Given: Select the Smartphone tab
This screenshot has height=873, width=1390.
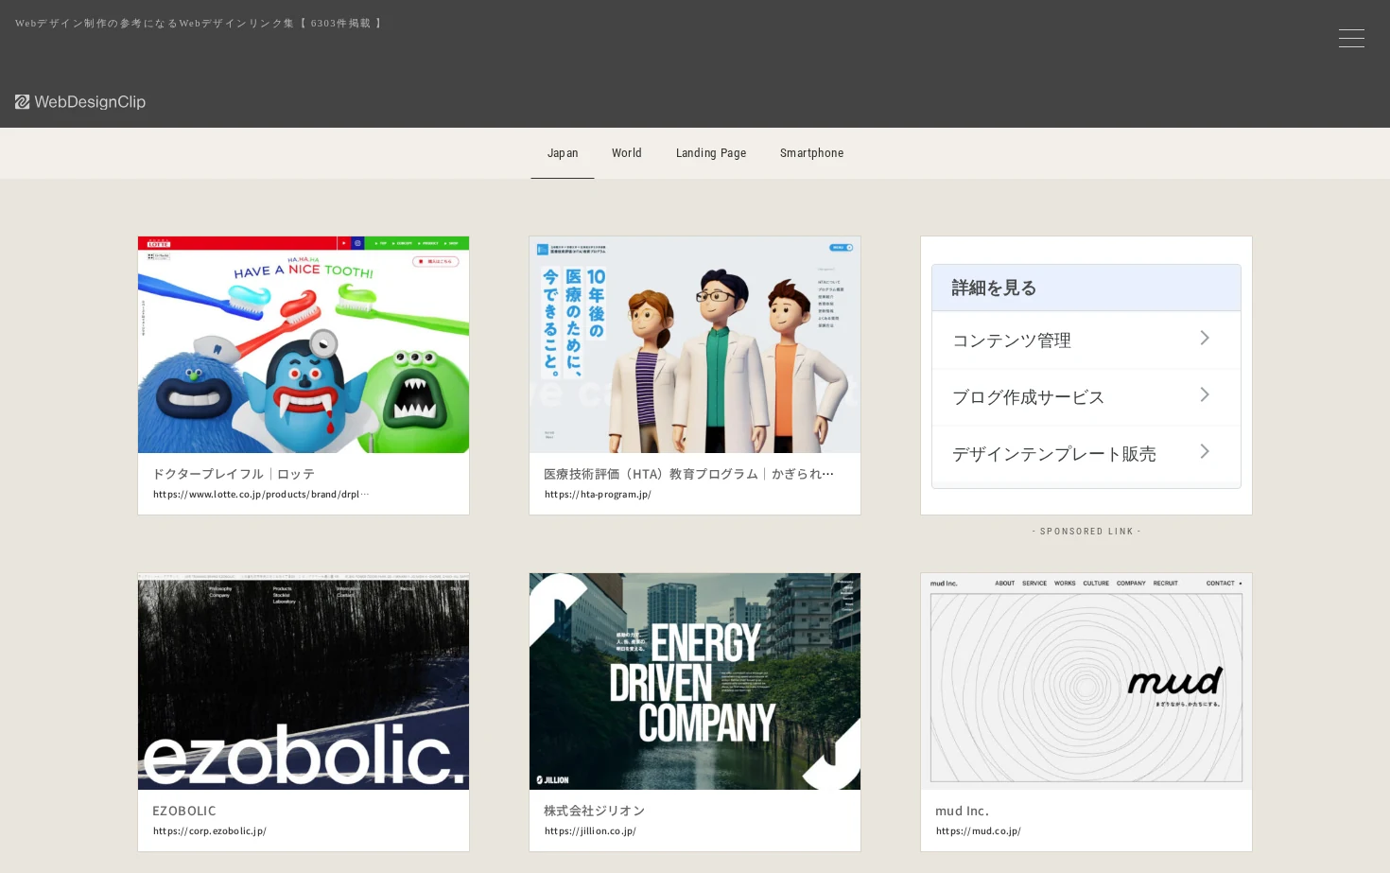Looking at the screenshot, I should coord(812,153).
